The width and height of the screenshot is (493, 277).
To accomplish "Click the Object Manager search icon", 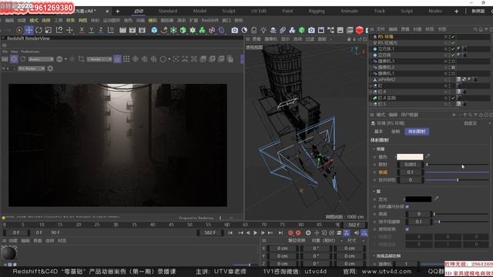I will [x=475, y=29].
